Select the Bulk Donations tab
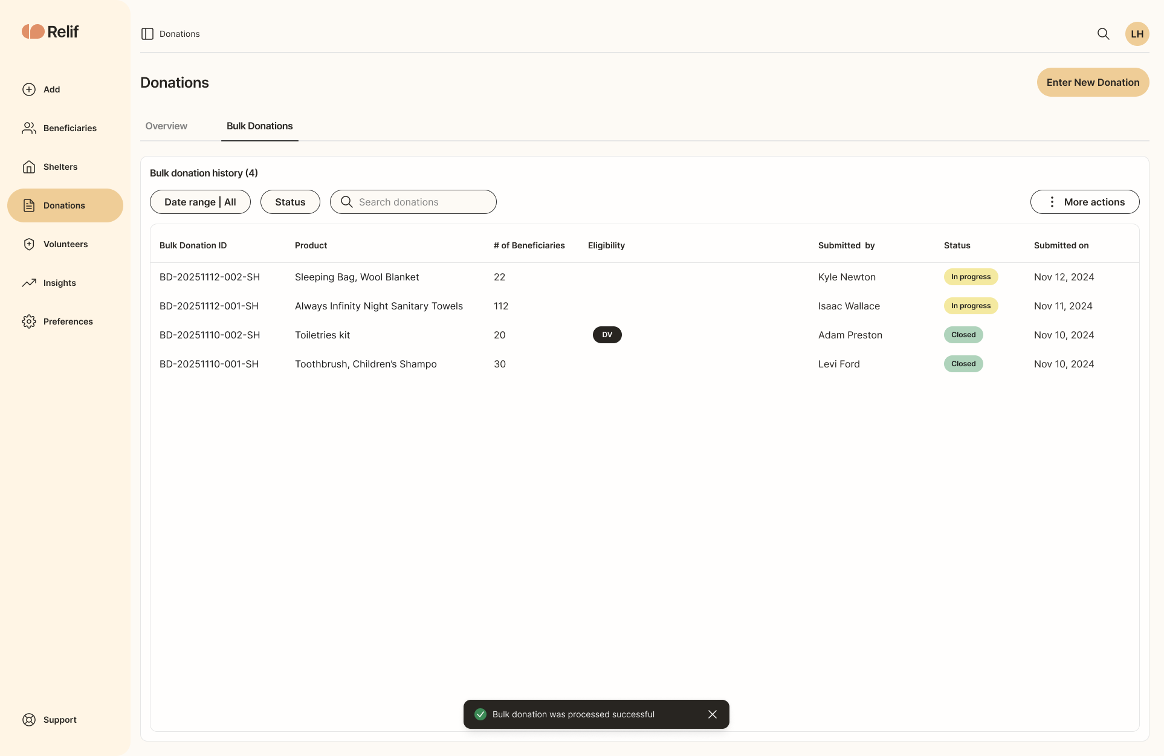Screen dimensions: 1164x756 click(260, 126)
